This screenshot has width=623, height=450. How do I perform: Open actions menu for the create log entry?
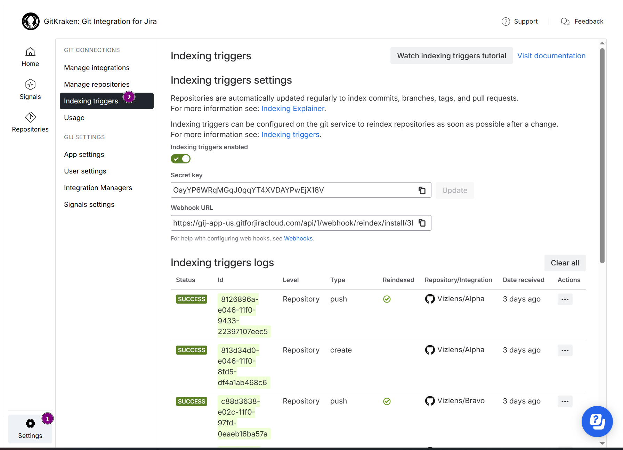pos(565,350)
